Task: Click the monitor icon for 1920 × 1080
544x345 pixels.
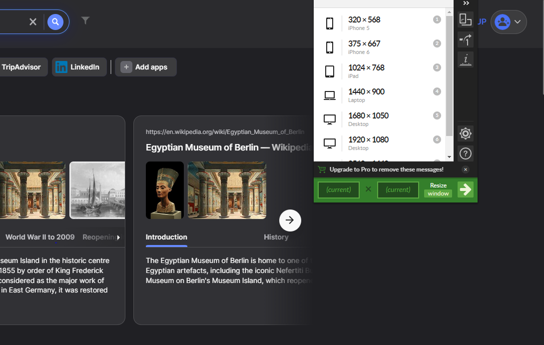Action: coord(330,143)
